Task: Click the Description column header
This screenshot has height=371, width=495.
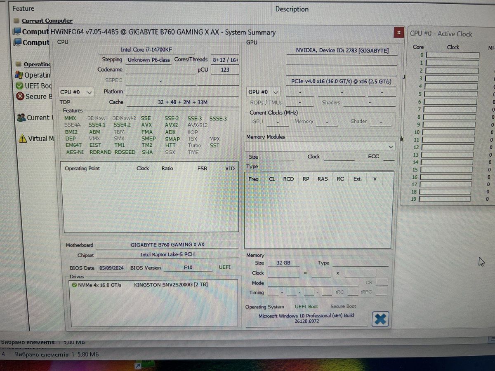Action: coord(292,9)
